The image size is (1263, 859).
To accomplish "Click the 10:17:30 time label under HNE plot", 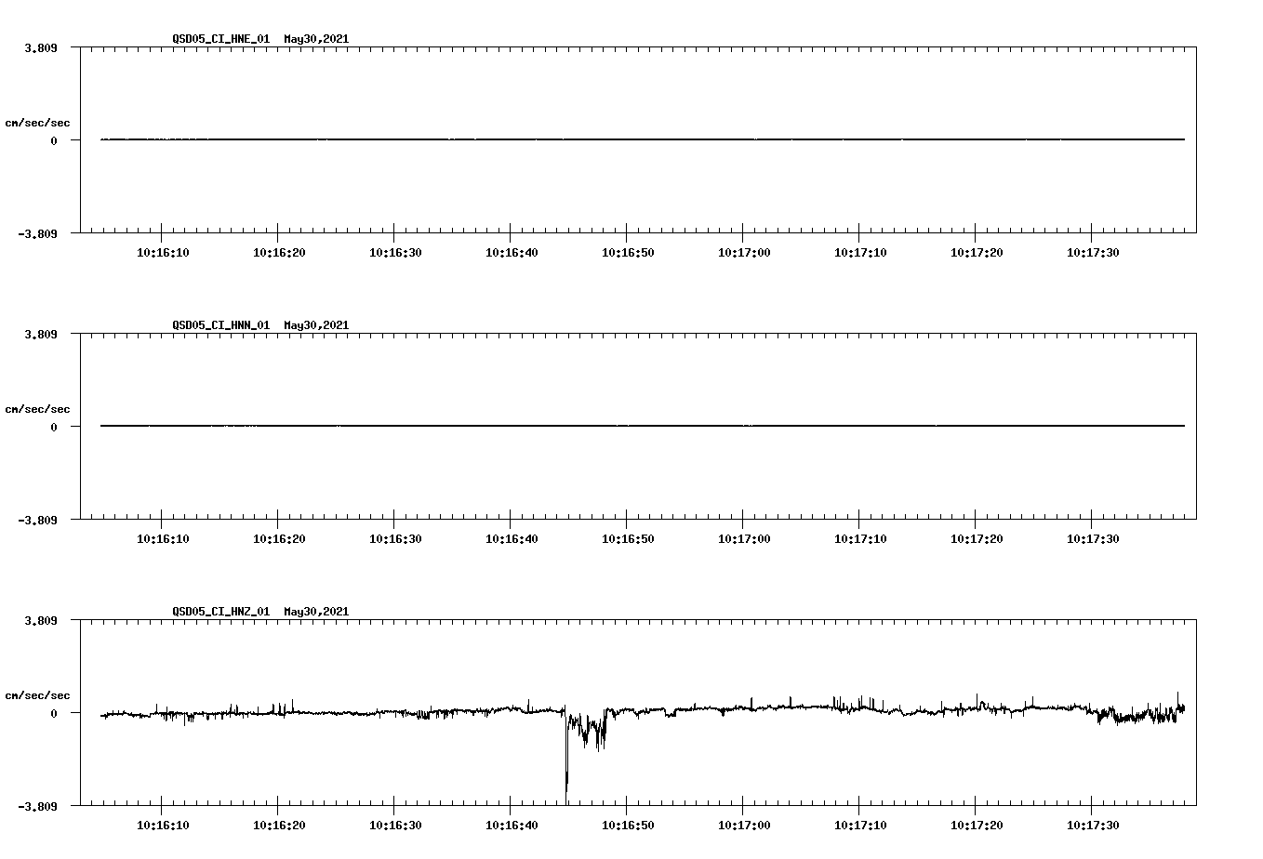I will (1093, 253).
